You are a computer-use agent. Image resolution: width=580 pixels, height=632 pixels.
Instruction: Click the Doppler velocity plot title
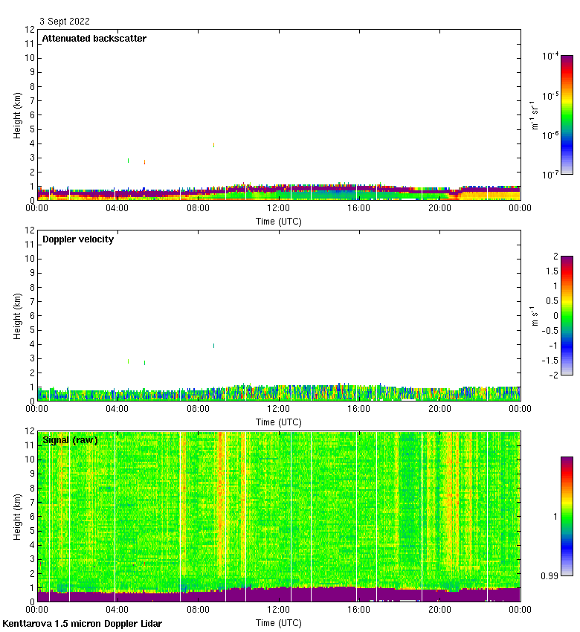tap(78, 239)
